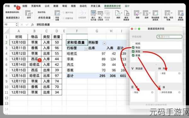189x118 pixels.
Task: Open the 列标签 filter dropdown
Action: (x=104, y=43)
